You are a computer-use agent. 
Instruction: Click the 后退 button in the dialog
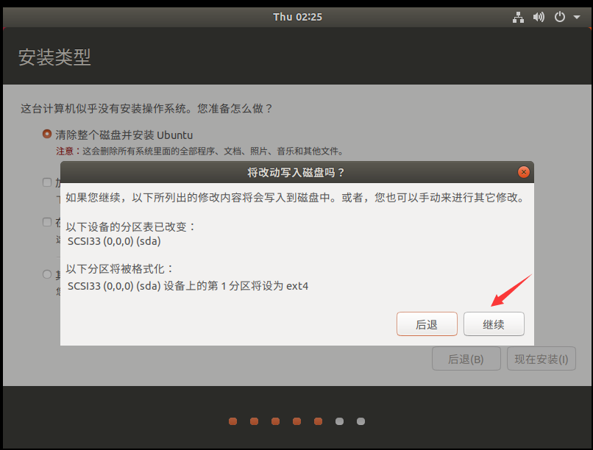coord(427,324)
